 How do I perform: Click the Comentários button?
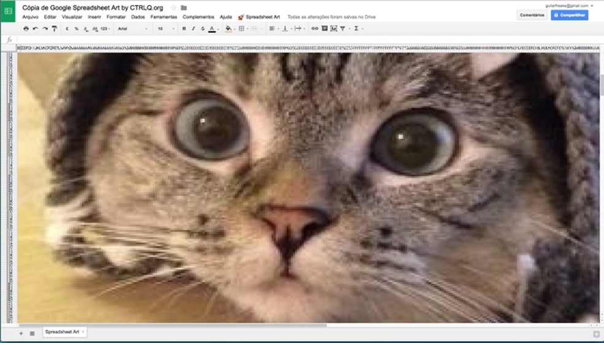[x=532, y=15]
